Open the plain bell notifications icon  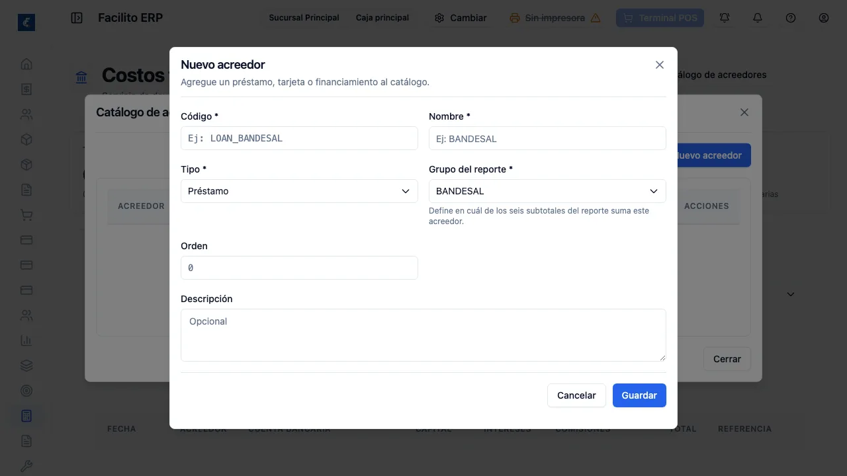click(758, 18)
